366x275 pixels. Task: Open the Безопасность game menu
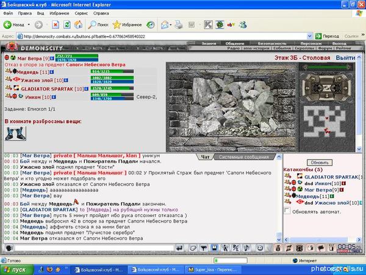point(272,43)
